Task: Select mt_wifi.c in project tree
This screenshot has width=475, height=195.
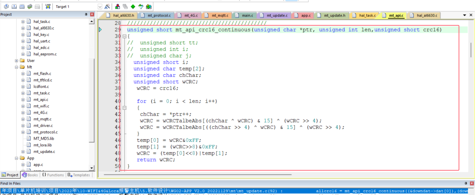Action: tap(41, 106)
